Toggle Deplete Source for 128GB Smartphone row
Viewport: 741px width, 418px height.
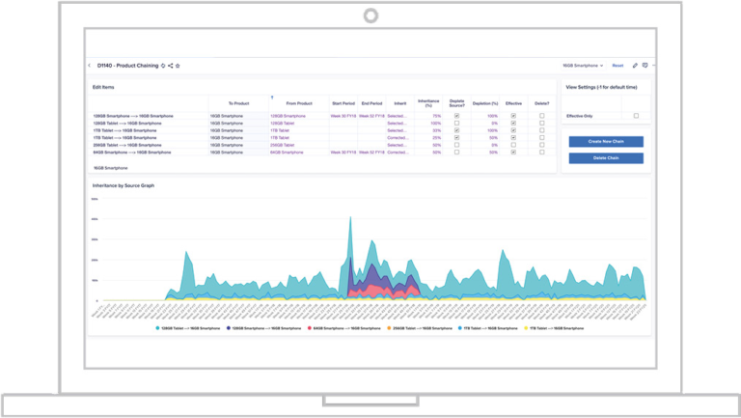457,116
